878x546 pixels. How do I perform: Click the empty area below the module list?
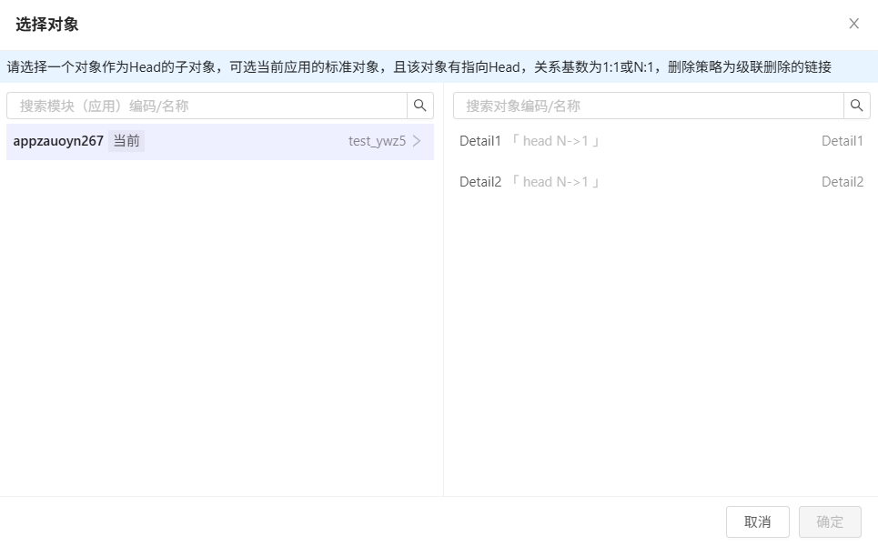pyautogui.click(x=220, y=328)
